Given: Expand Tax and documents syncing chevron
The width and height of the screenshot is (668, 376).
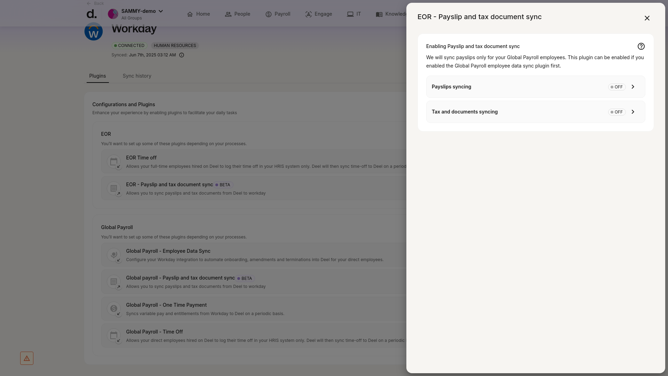Looking at the screenshot, I should tap(633, 112).
